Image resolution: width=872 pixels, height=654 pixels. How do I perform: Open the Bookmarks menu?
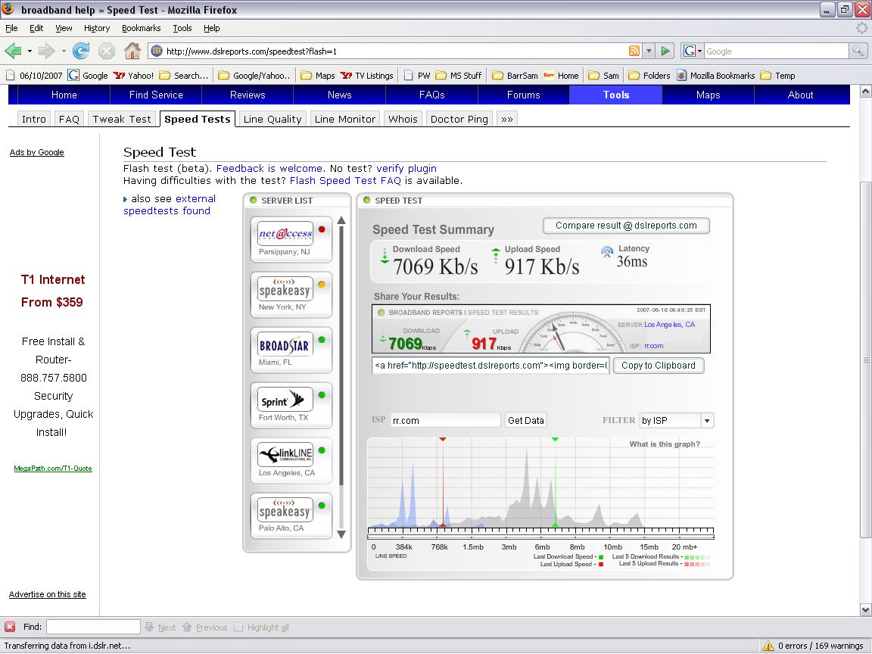coord(142,28)
